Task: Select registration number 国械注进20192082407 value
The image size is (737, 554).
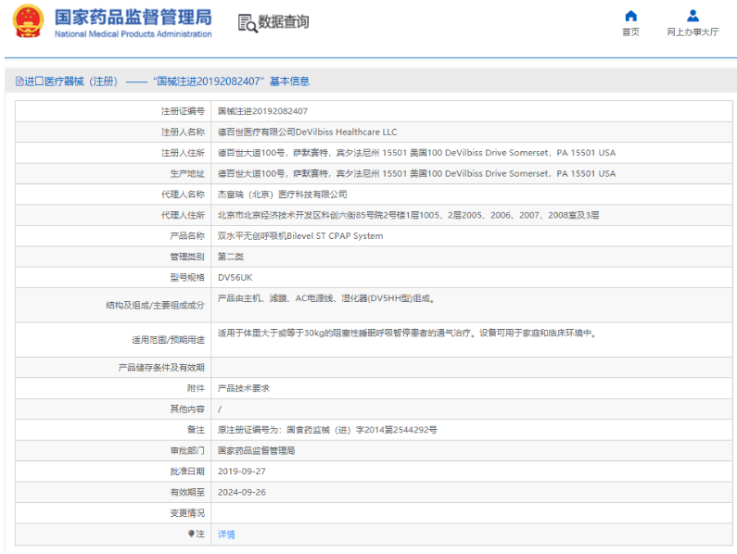Action: (262, 111)
